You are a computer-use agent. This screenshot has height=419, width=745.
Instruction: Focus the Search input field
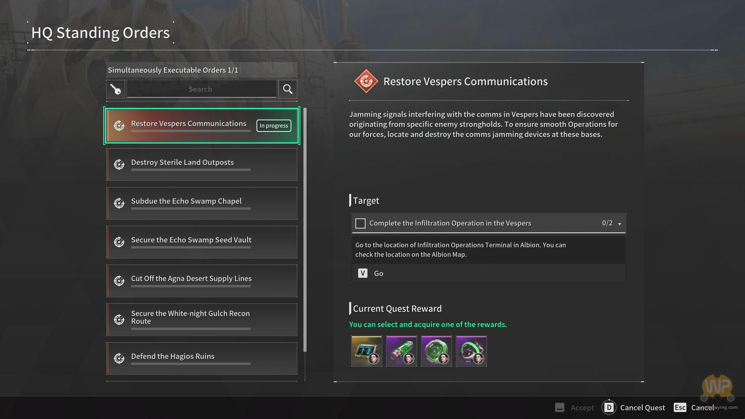coord(201,89)
